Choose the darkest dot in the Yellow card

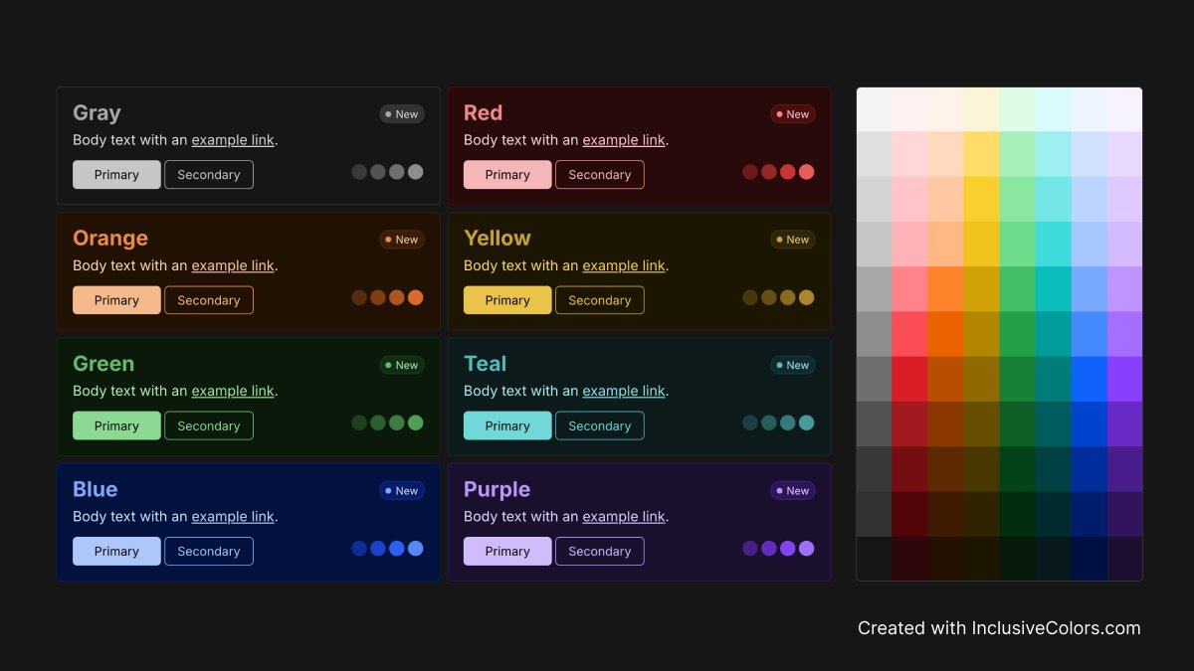750,297
